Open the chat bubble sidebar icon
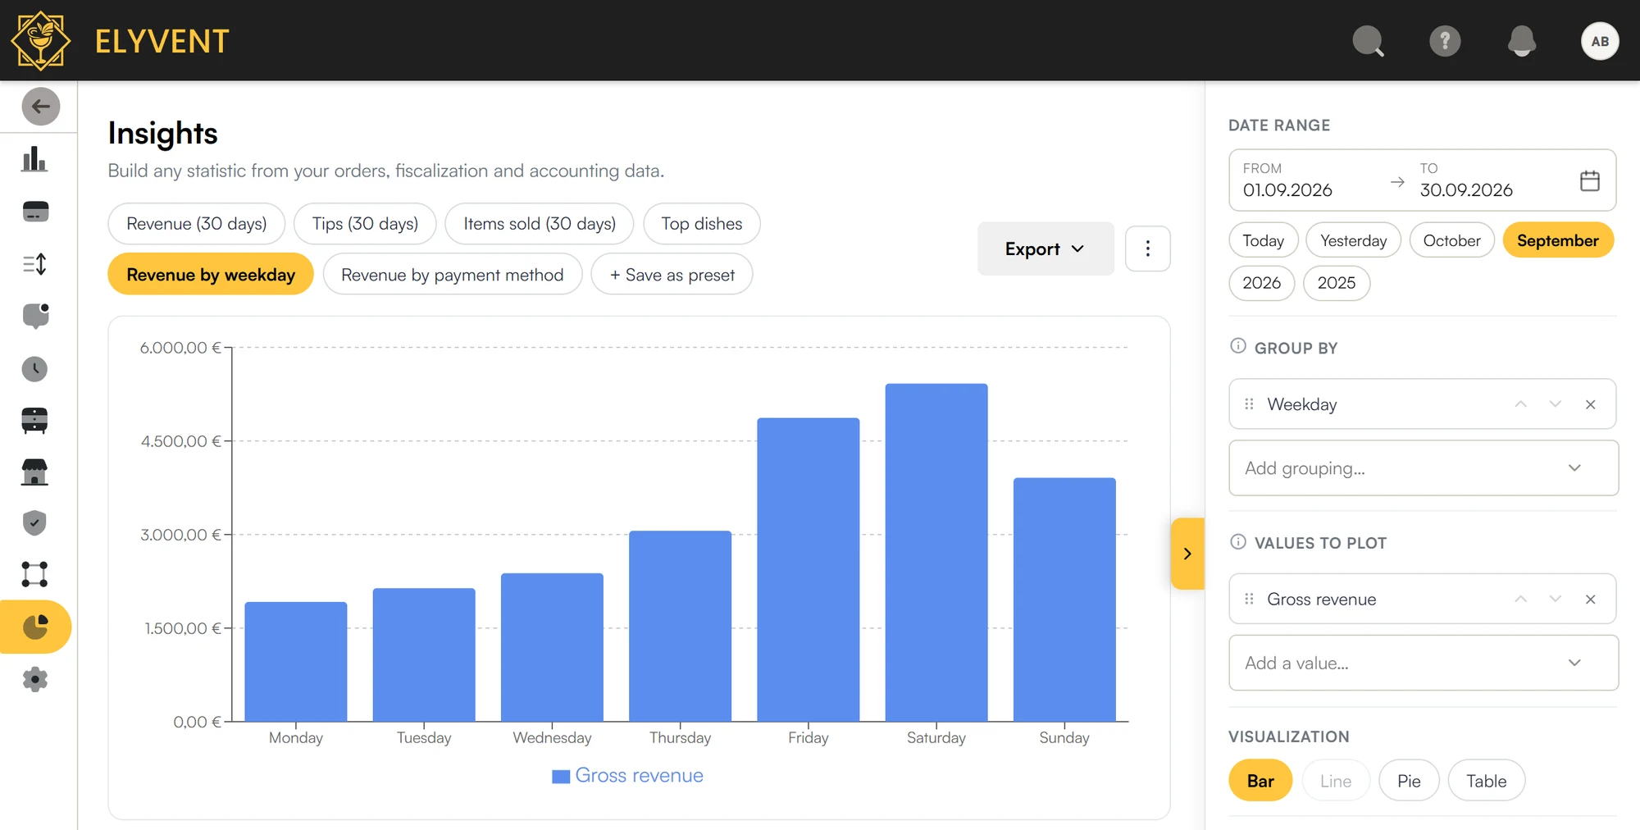The width and height of the screenshot is (1640, 830). (x=35, y=316)
